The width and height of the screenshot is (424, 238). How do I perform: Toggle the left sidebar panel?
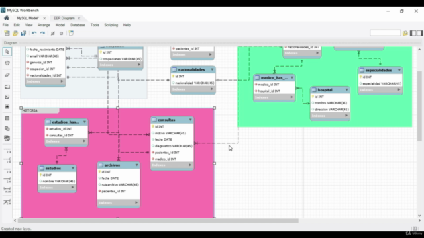coord(413,33)
